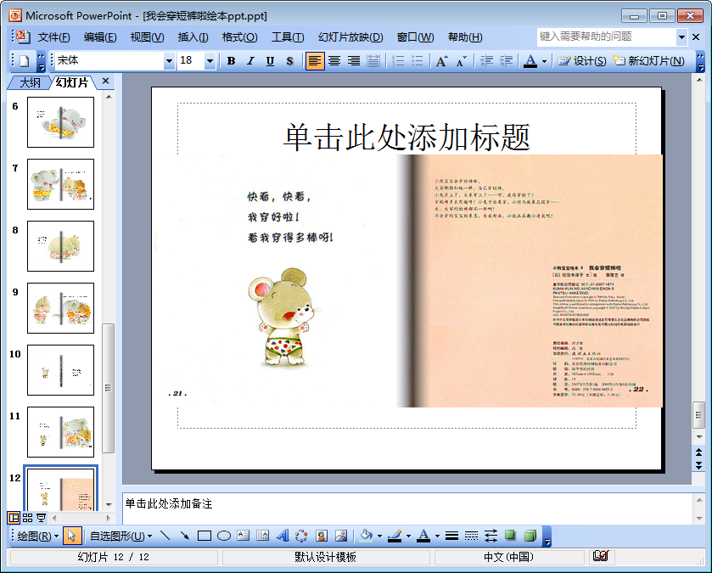
Task: Open the 文件(F) menu
Action: (x=53, y=37)
